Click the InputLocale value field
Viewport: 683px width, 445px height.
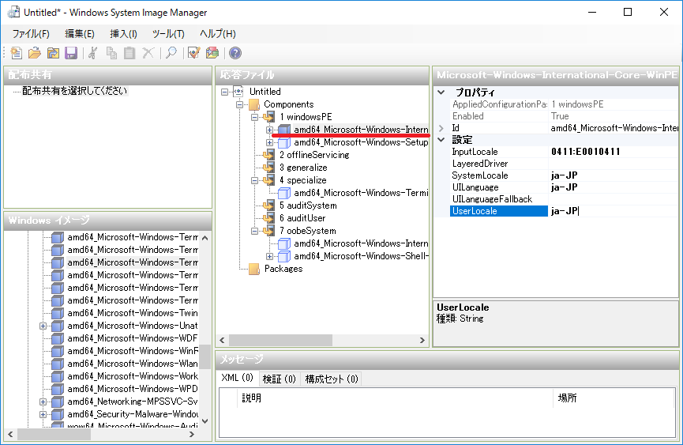click(614, 152)
